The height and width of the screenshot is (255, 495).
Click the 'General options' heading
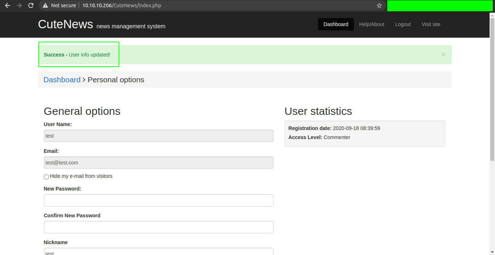point(82,111)
